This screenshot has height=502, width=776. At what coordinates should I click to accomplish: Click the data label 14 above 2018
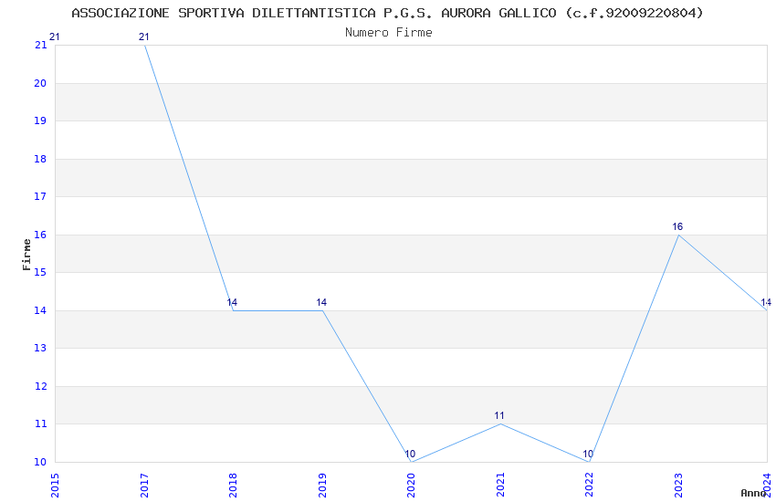coord(232,302)
